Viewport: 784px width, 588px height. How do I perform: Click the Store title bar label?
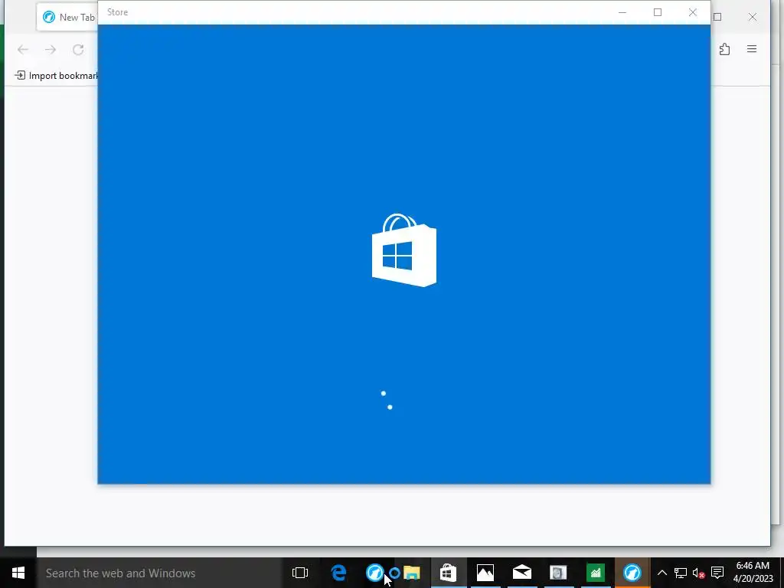click(117, 12)
